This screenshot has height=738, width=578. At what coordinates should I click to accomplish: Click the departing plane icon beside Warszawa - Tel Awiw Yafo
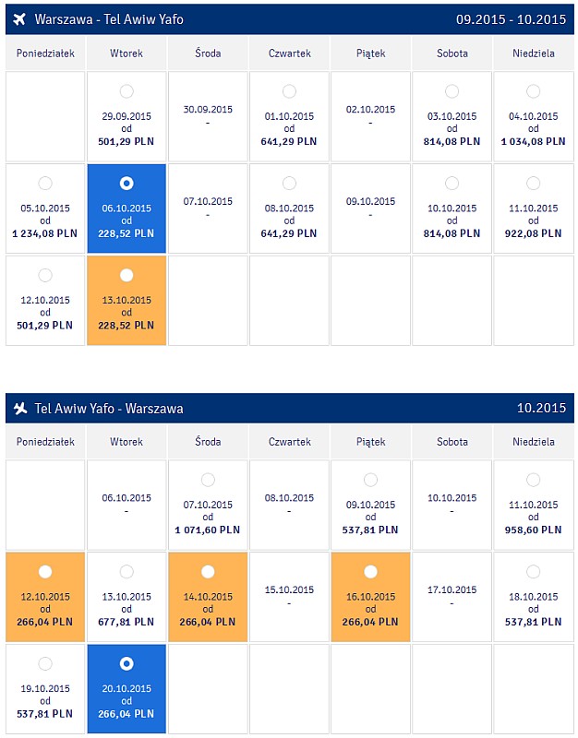click(x=19, y=19)
